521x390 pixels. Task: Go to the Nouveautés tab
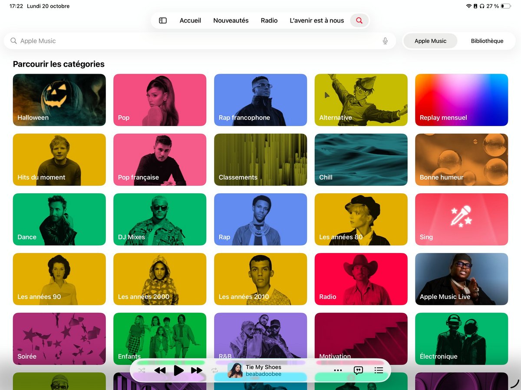231,20
